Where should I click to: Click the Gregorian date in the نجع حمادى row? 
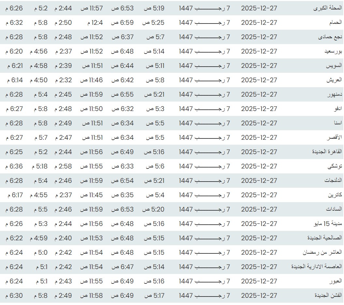click(x=259, y=37)
